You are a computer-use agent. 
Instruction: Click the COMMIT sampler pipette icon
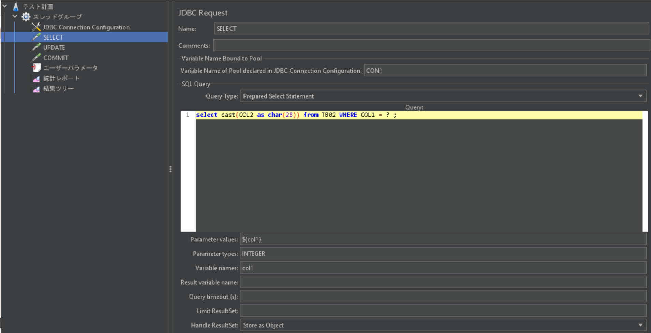36,57
